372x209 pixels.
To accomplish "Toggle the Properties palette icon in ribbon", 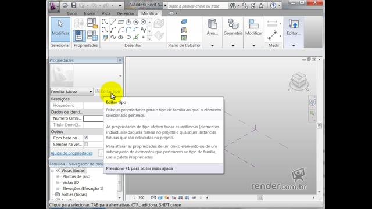I will 79,35.
